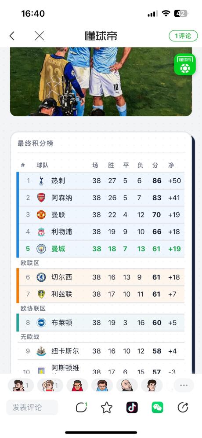Tap the back arrow icon
Screen dimensions: 202x438
click(12, 36)
